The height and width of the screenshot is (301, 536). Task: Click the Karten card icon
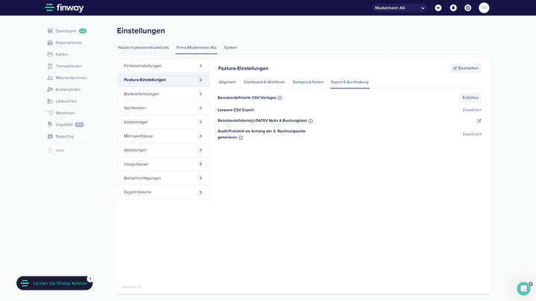[x=50, y=54]
